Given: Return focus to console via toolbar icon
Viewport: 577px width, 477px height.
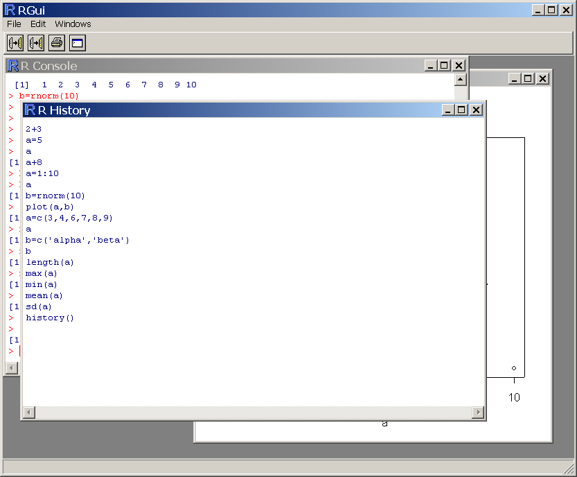Looking at the screenshot, I should [77, 43].
